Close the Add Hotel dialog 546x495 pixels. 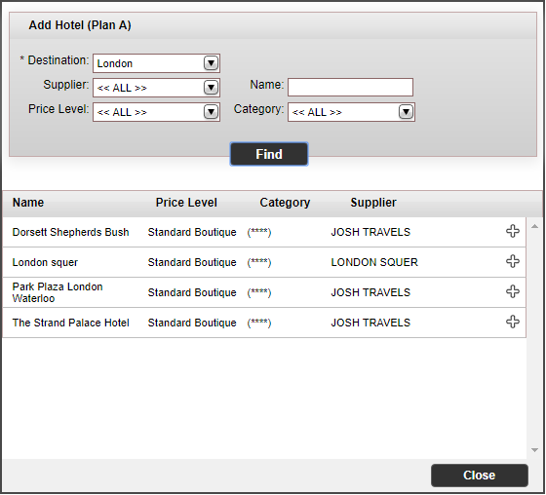pos(479,476)
